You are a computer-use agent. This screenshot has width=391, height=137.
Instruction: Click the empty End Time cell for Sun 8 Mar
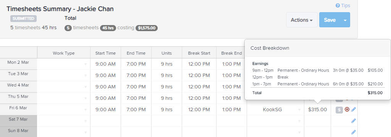[136, 132]
